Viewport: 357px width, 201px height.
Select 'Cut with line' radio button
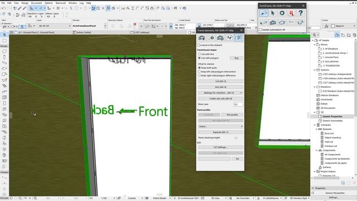pos(200,54)
